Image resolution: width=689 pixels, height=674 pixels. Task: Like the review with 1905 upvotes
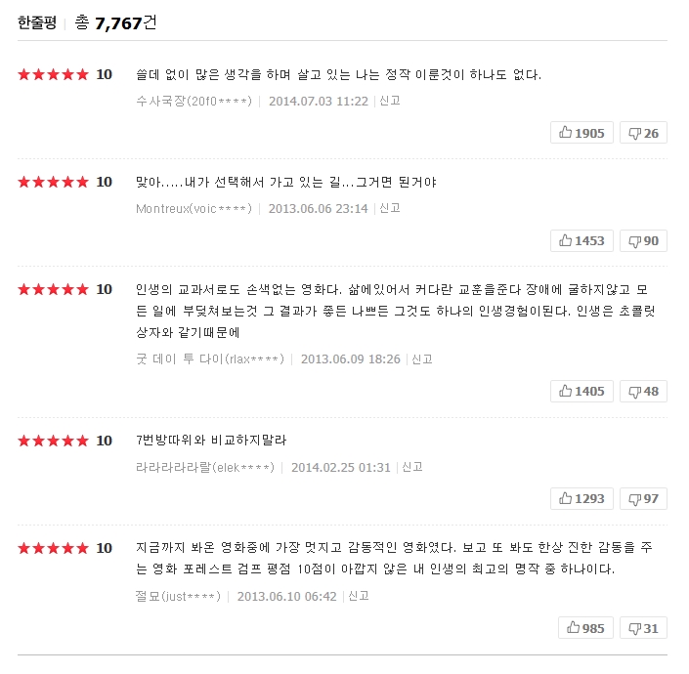click(581, 133)
